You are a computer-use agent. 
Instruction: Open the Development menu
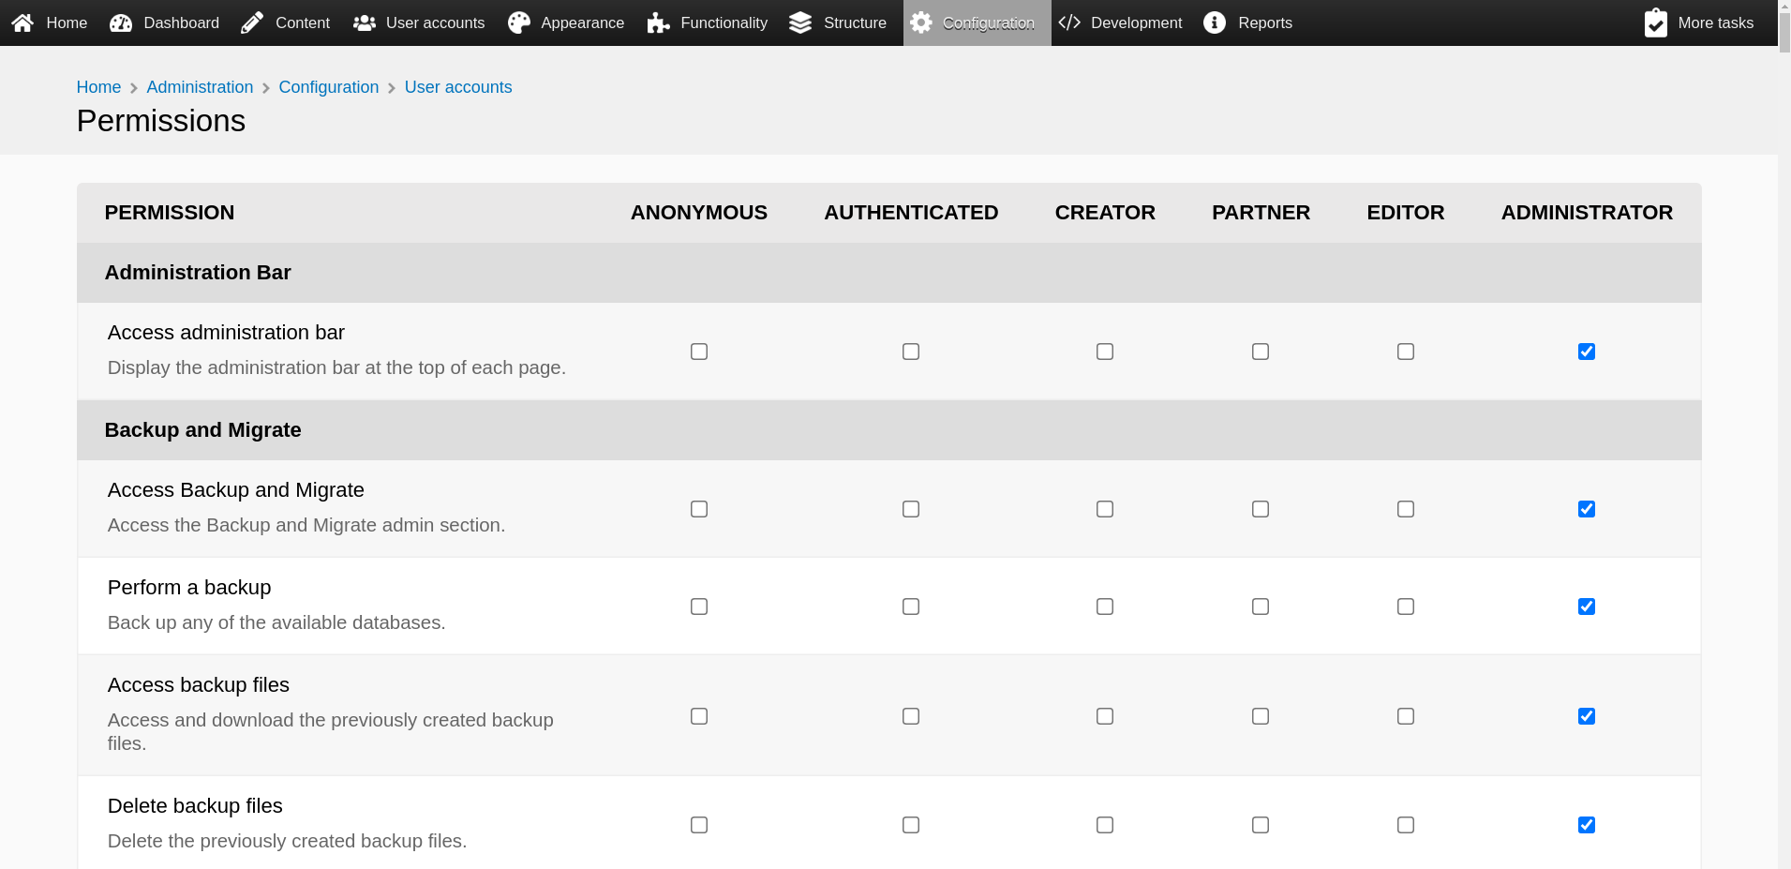(x=1120, y=22)
